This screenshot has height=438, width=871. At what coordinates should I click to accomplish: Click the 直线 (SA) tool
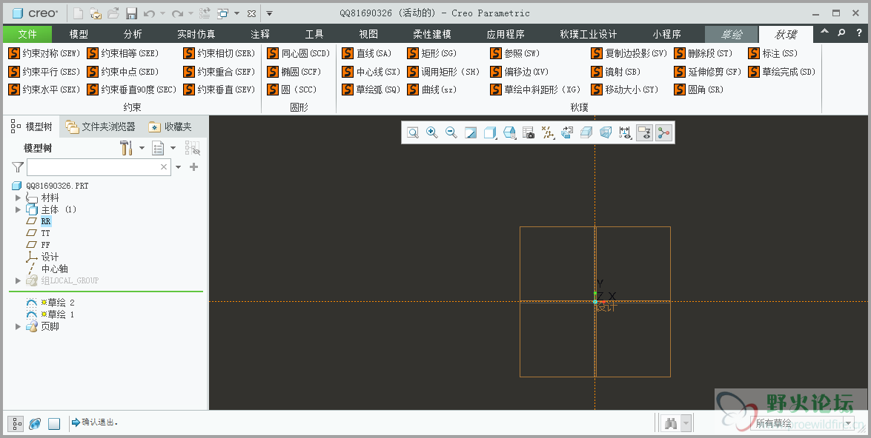(x=367, y=53)
